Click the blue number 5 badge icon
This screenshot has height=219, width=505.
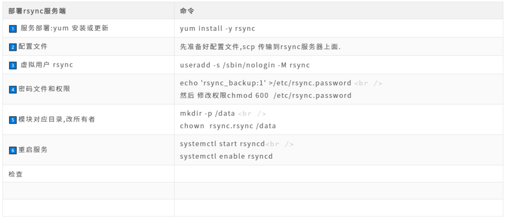click(x=13, y=120)
